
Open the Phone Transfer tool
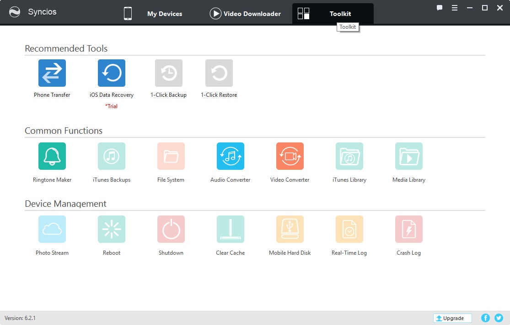[51, 72]
